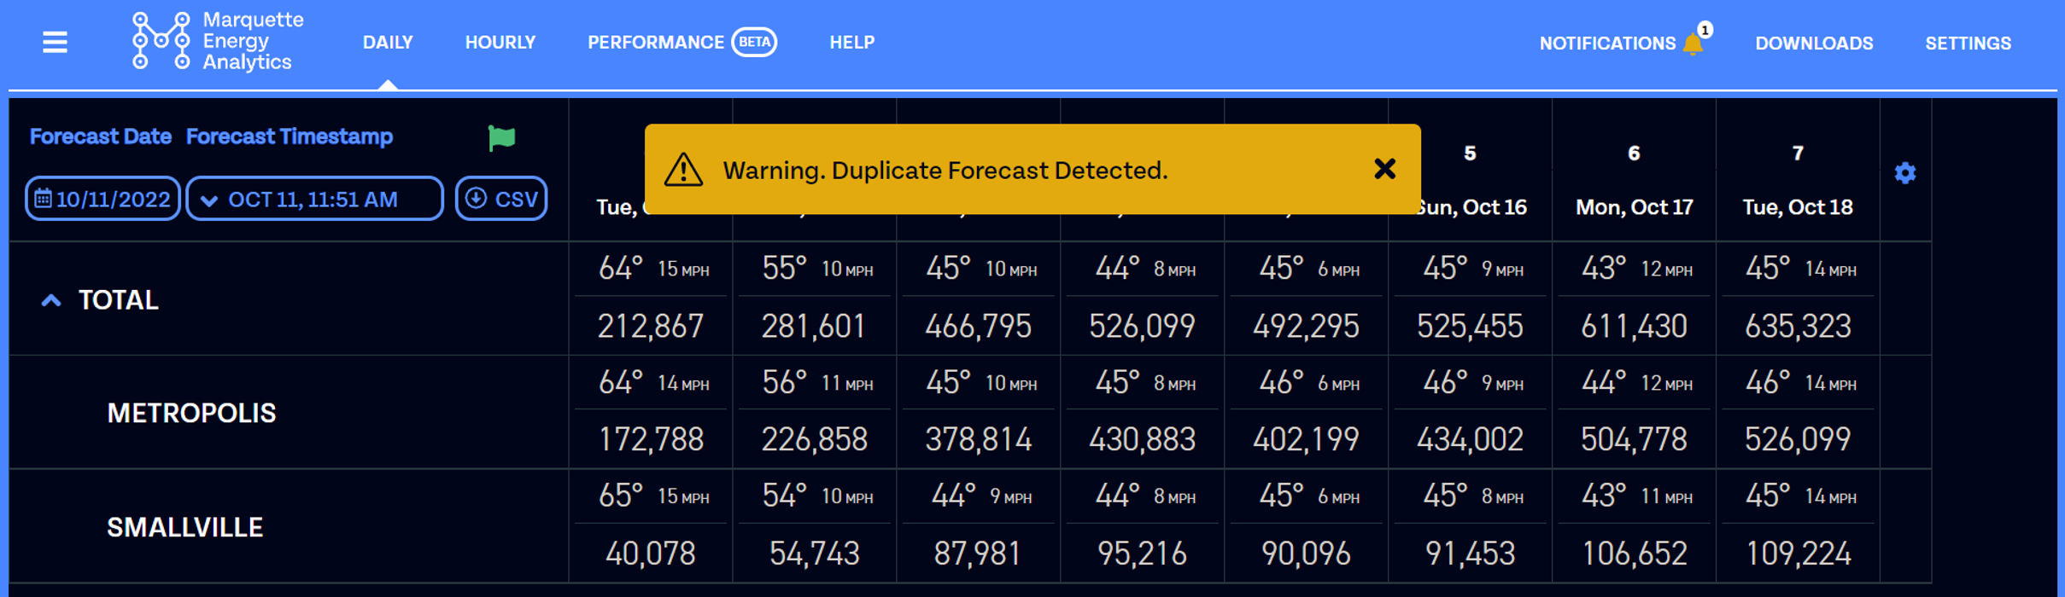Open the table settings gear icon

(1904, 173)
